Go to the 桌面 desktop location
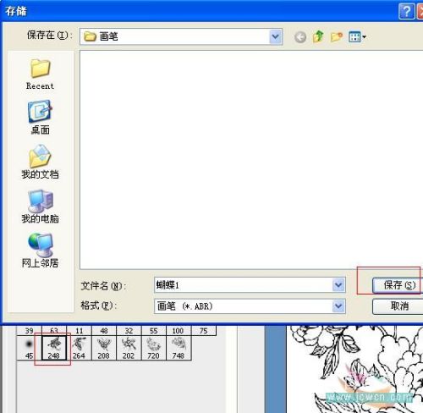 pos(40,118)
